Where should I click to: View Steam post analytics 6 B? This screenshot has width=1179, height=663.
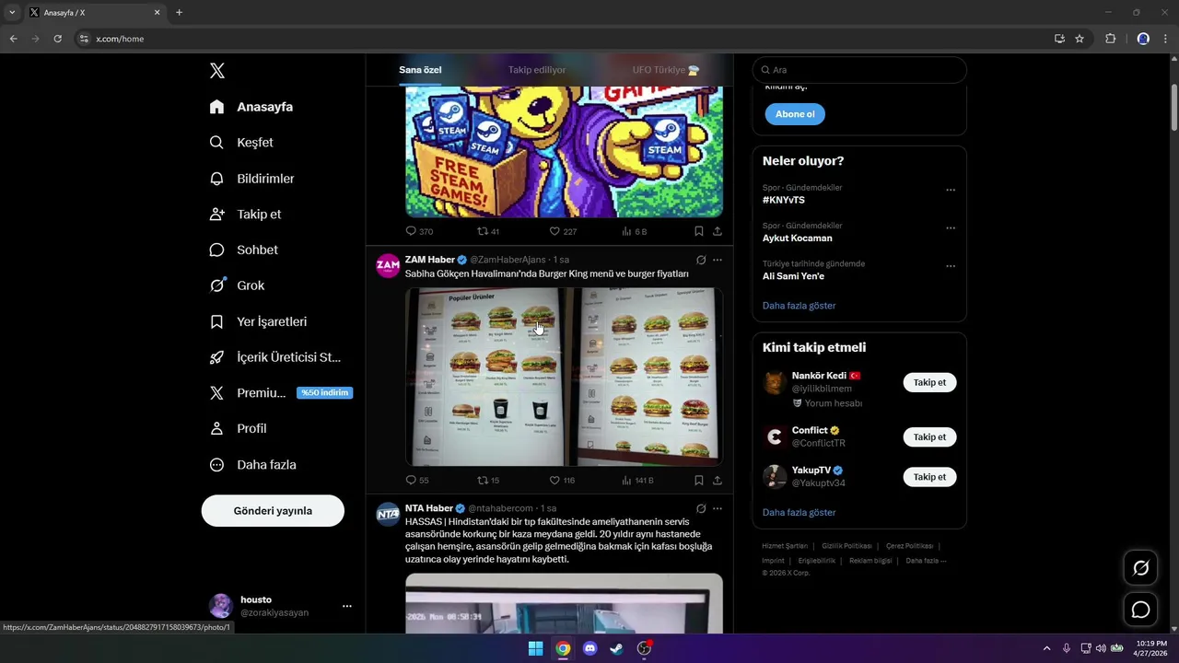635,231
